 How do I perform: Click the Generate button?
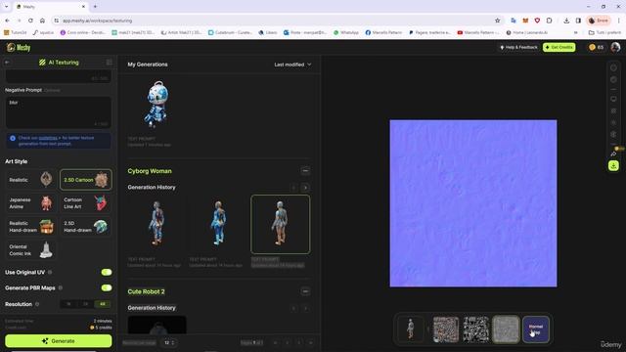(x=59, y=341)
